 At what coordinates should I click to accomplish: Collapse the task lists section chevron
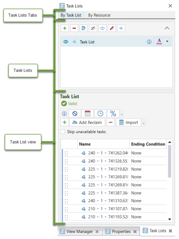point(167,28)
